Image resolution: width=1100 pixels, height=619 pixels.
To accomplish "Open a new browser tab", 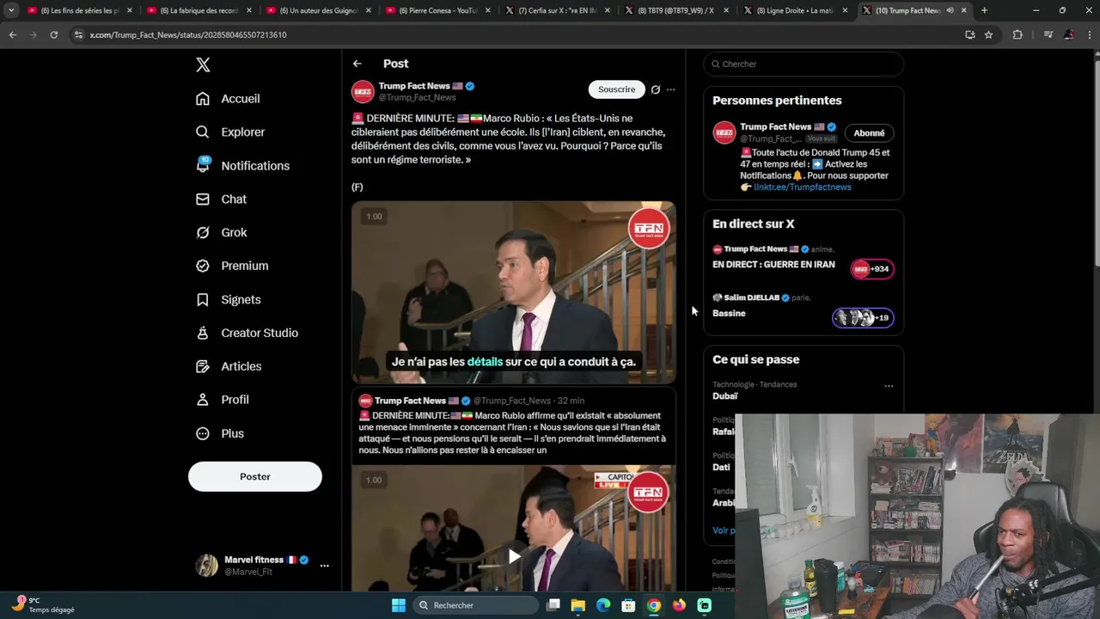I will click(x=984, y=10).
